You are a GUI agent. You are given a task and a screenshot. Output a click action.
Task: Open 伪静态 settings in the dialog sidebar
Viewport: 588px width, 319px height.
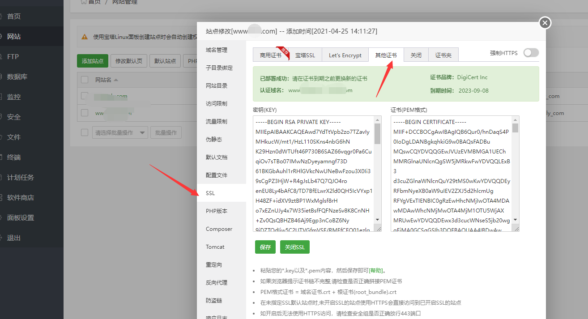coord(214,139)
